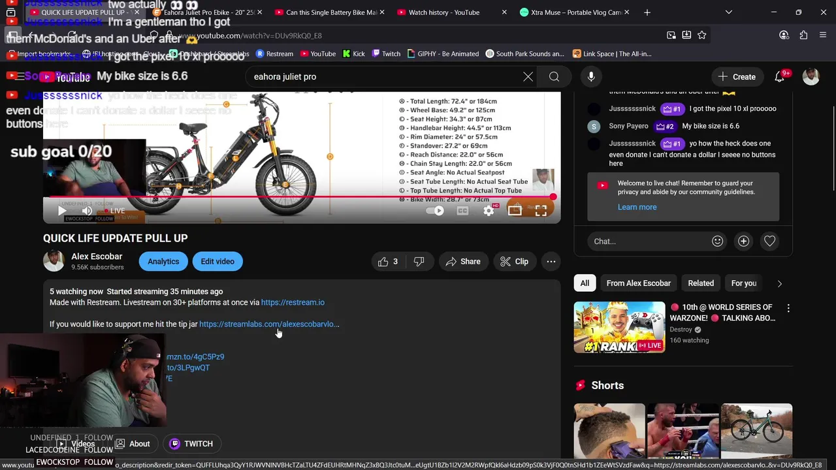Switch to Xtra Muse Portable Vlog tab
The height and width of the screenshot is (470, 836).
click(575, 12)
